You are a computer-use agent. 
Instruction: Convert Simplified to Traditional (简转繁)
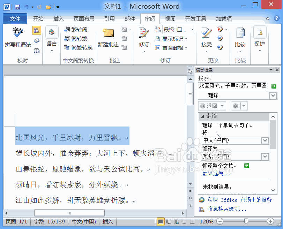(x=76, y=38)
